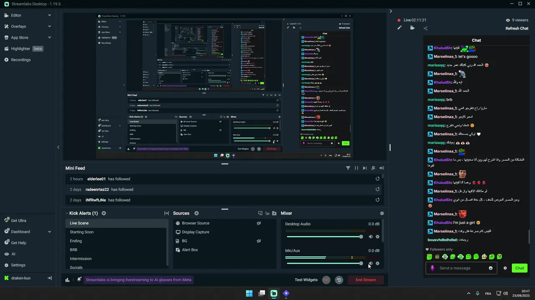Image resolution: width=535 pixels, height=300 pixels.
Task: Mute Desktop Audio speaker icon
Action: (x=370, y=237)
